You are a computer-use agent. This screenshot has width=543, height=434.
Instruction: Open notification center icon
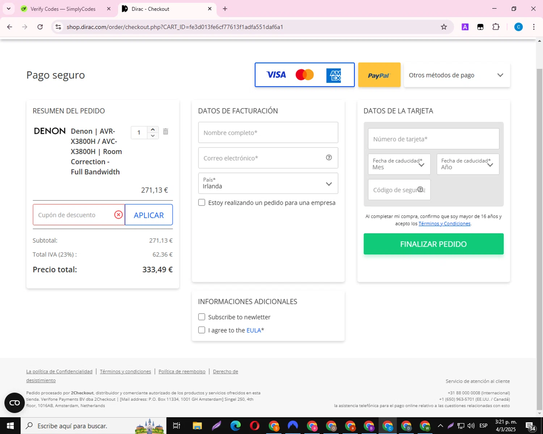coord(530,426)
